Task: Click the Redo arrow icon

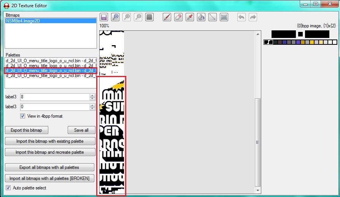Action: pos(253,17)
